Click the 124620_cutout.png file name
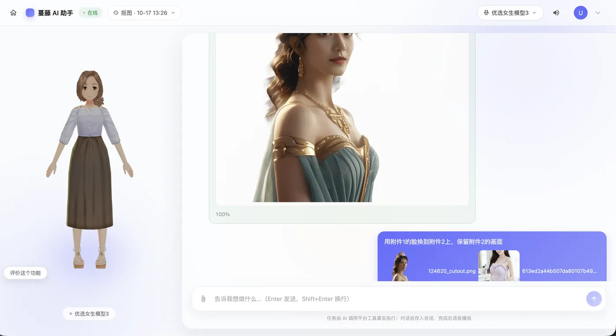Image resolution: width=616 pixels, height=336 pixels. [x=452, y=271]
